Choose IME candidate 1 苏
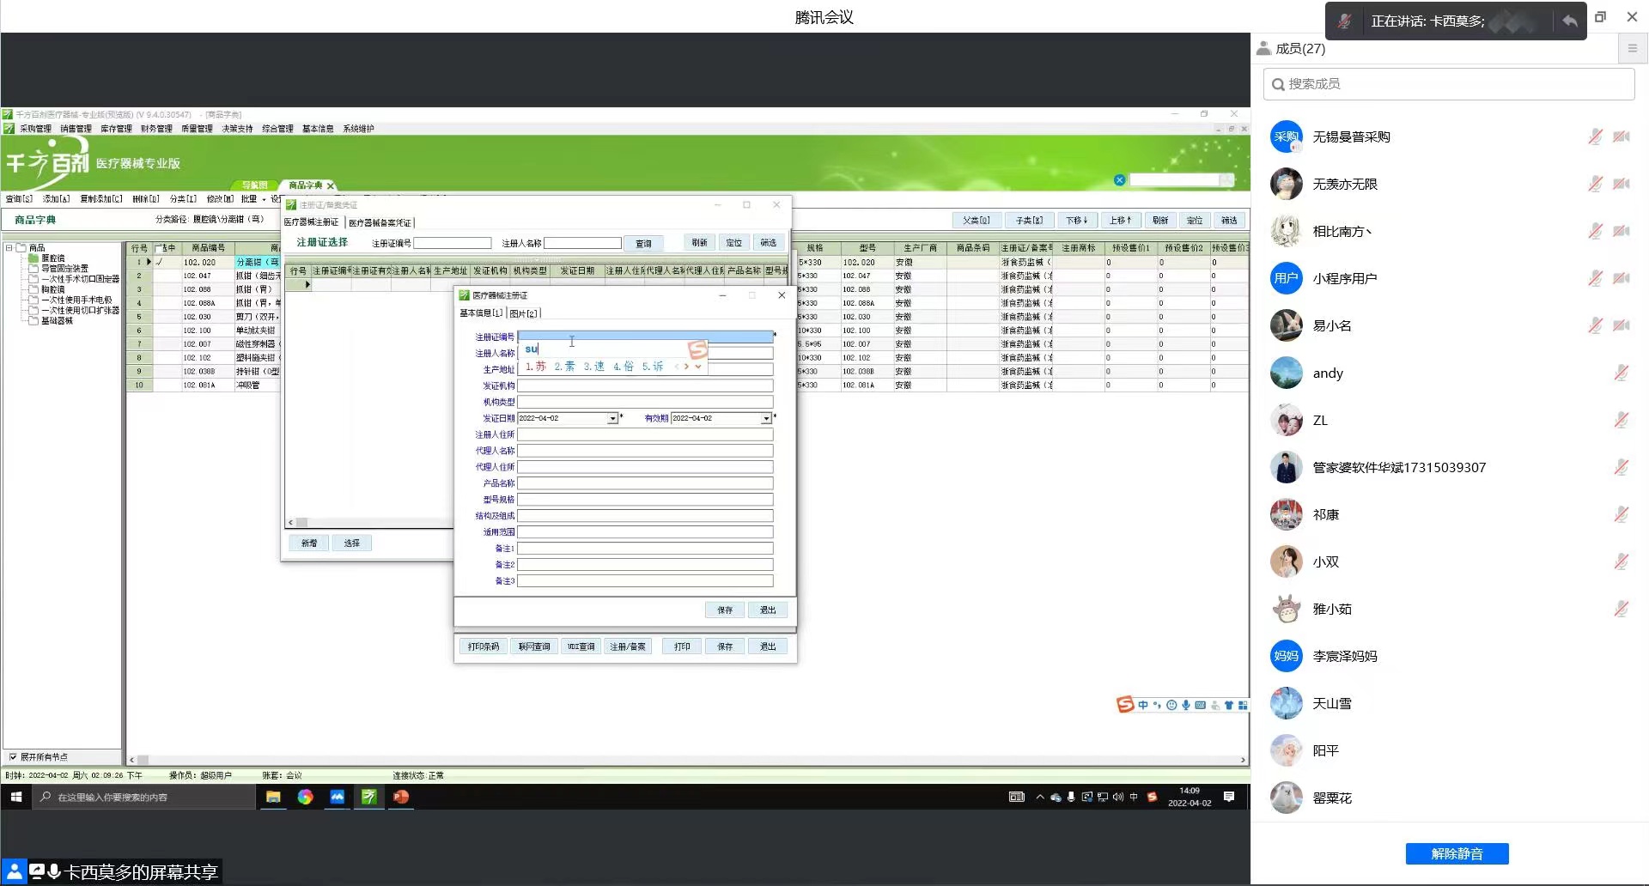This screenshot has width=1649, height=886. point(536,367)
